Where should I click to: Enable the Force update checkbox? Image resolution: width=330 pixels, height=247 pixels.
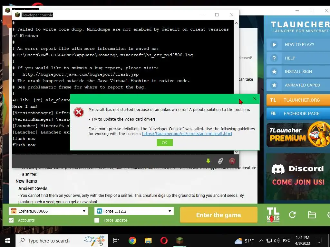tap(97, 220)
